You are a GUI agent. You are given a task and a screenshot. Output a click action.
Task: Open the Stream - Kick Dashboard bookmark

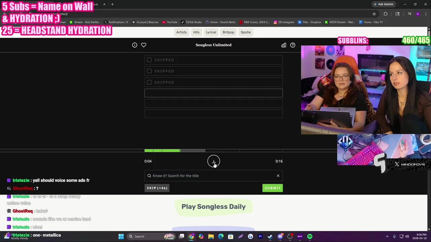point(85,22)
